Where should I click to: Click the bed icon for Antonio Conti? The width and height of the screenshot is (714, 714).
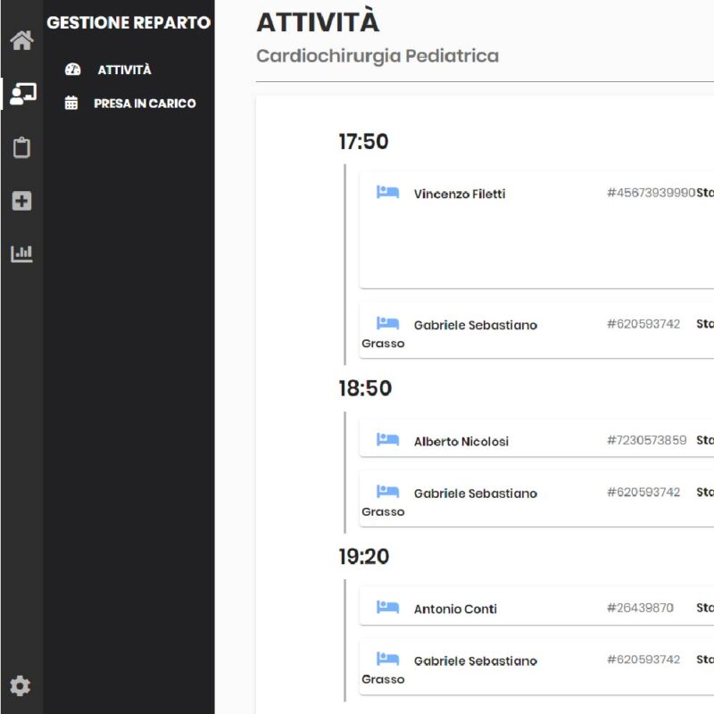pyautogui.click(x=387, y=607)
